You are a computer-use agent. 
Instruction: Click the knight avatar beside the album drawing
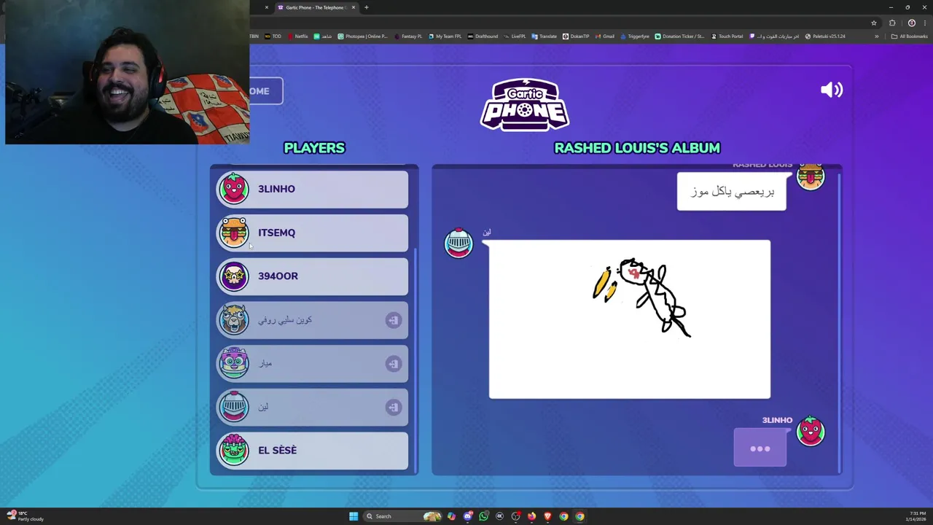[458, 243]
